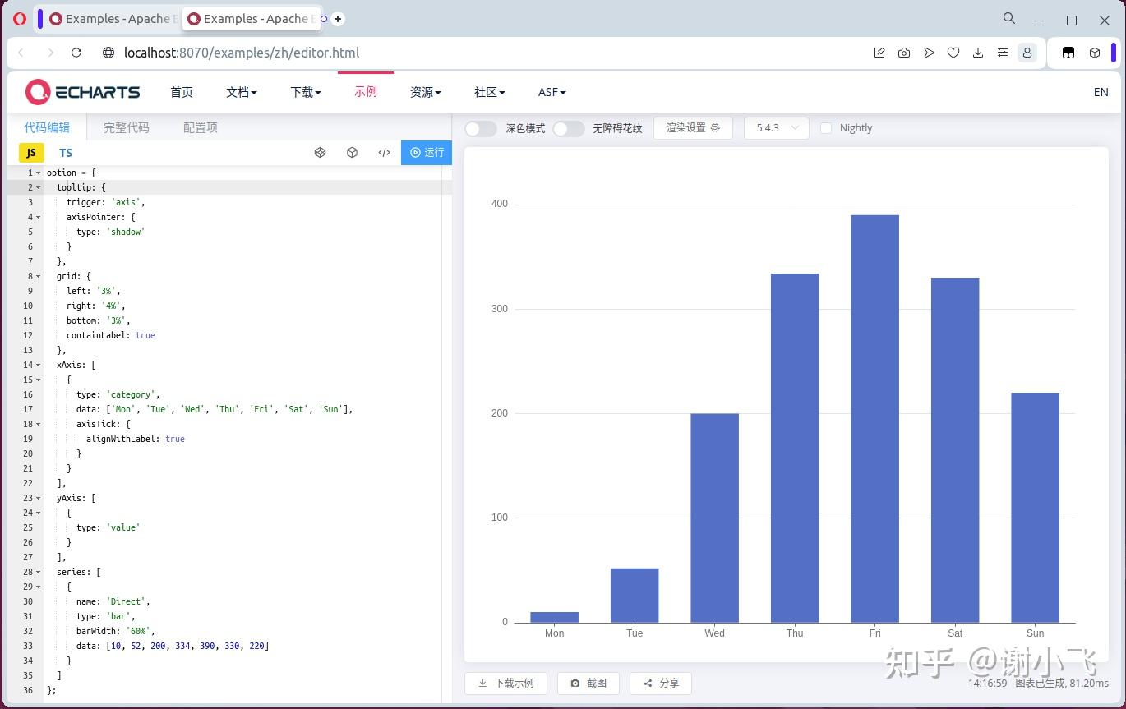Click the download icon on 下载示例 button

point(483,683)
